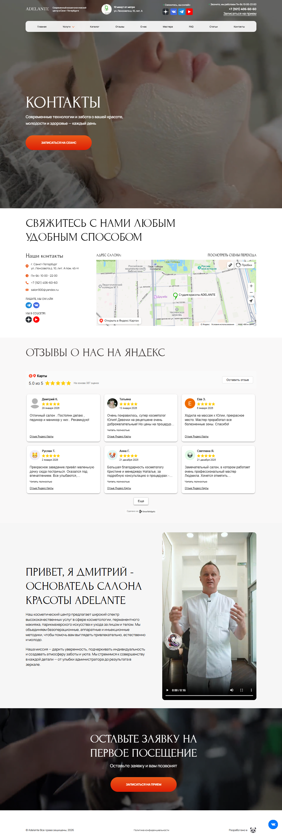This screenshot has height=837, width=282.
Task: Open the 'Политика конфиденциальности' footer link
Action: pos(151,830)
